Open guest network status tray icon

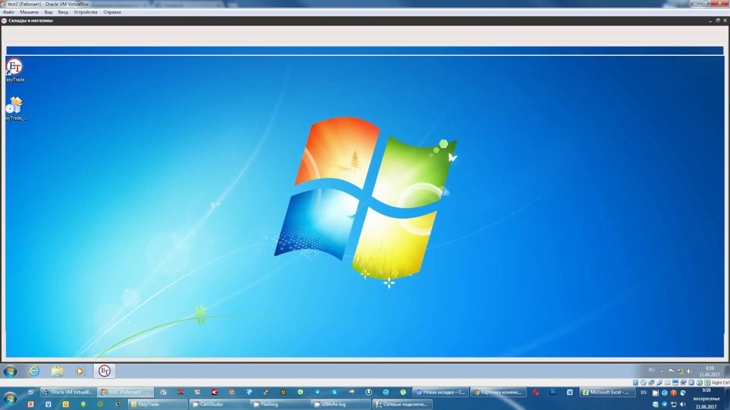click(680, 371)
